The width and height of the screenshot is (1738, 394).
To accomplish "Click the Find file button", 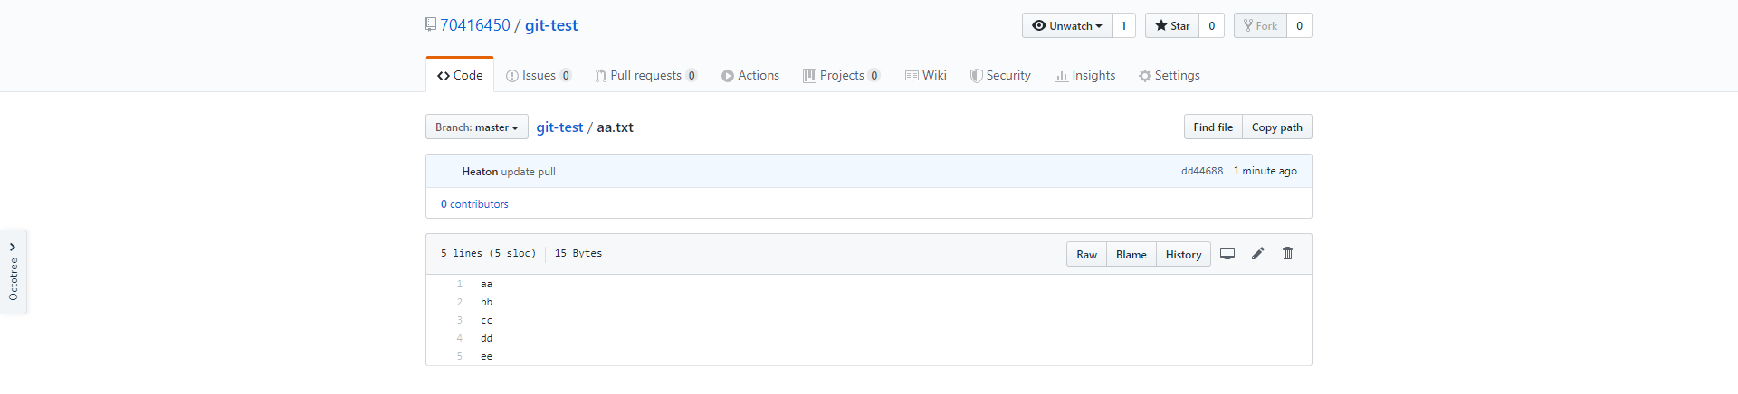I will pos(1213,127).
